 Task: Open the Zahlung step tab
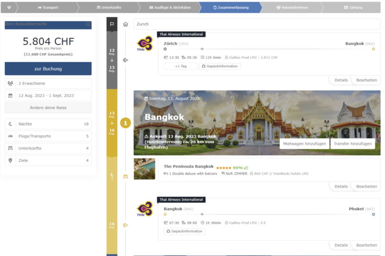coord(352,7)
